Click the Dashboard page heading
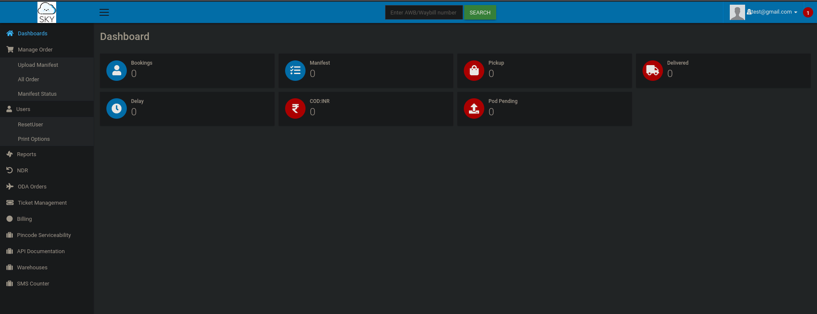Image resolution: width=817 pixels, height=314 pixels. [x=125, y=37]
